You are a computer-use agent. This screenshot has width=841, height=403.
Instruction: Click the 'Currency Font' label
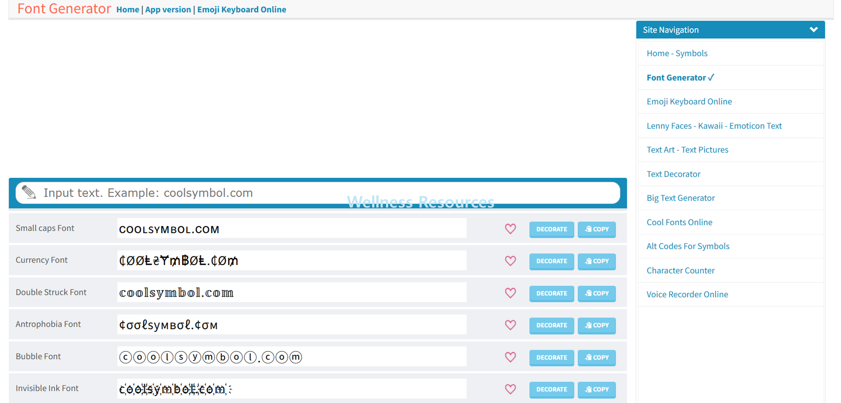(x=42, y=260)
